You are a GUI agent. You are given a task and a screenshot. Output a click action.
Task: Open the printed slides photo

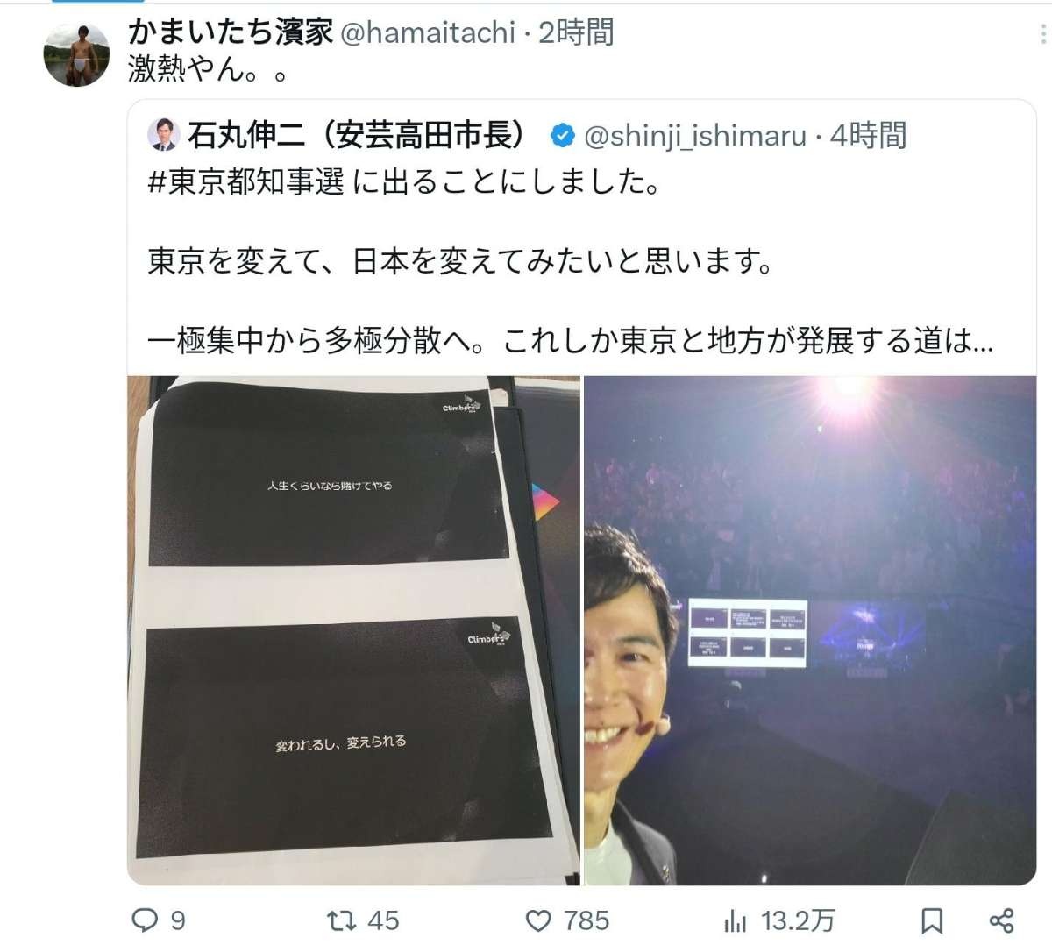click(353, 630)
